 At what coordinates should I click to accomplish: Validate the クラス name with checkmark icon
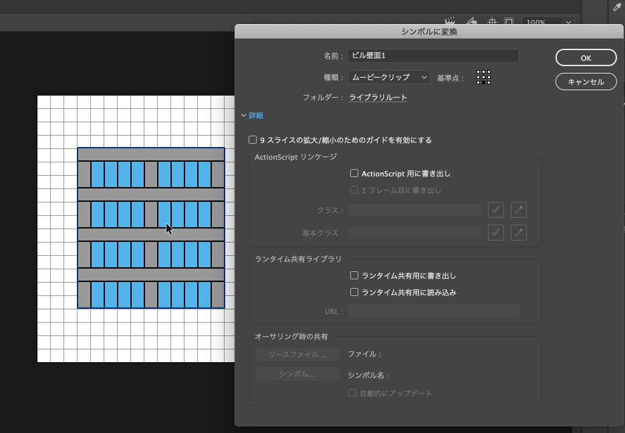coord(496,210)
